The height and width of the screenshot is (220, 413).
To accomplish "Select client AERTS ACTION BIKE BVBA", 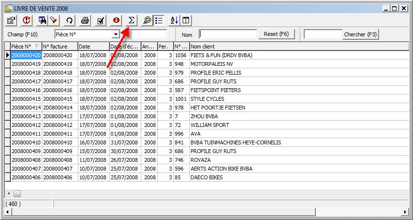I will coord(221,169).
